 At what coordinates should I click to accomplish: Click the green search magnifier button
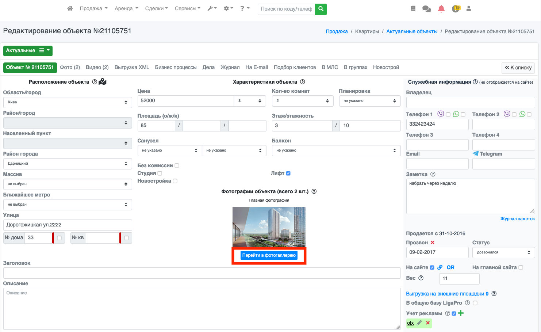coord(321,9)
